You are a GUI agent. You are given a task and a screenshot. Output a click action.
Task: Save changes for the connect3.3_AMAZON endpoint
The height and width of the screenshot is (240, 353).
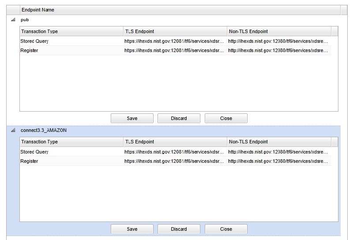point(132,229)
